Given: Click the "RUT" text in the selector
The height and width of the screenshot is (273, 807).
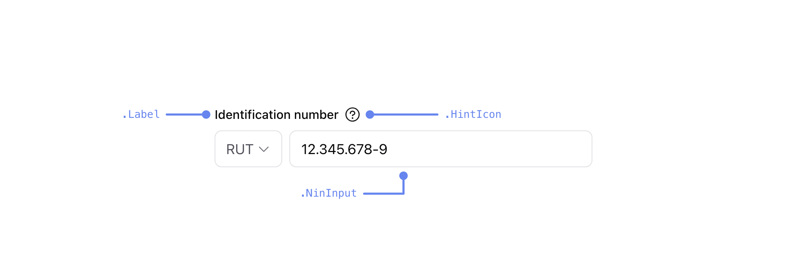Looking at the screenshot, I should pyautogui.click(x=240, y=150).
